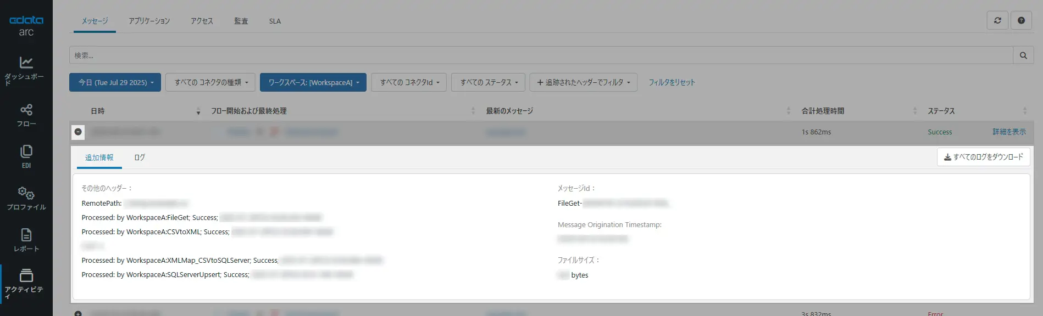Switch to the SLA tab
This screenshot has width=1043, height=316.
(x=275, y=21)
